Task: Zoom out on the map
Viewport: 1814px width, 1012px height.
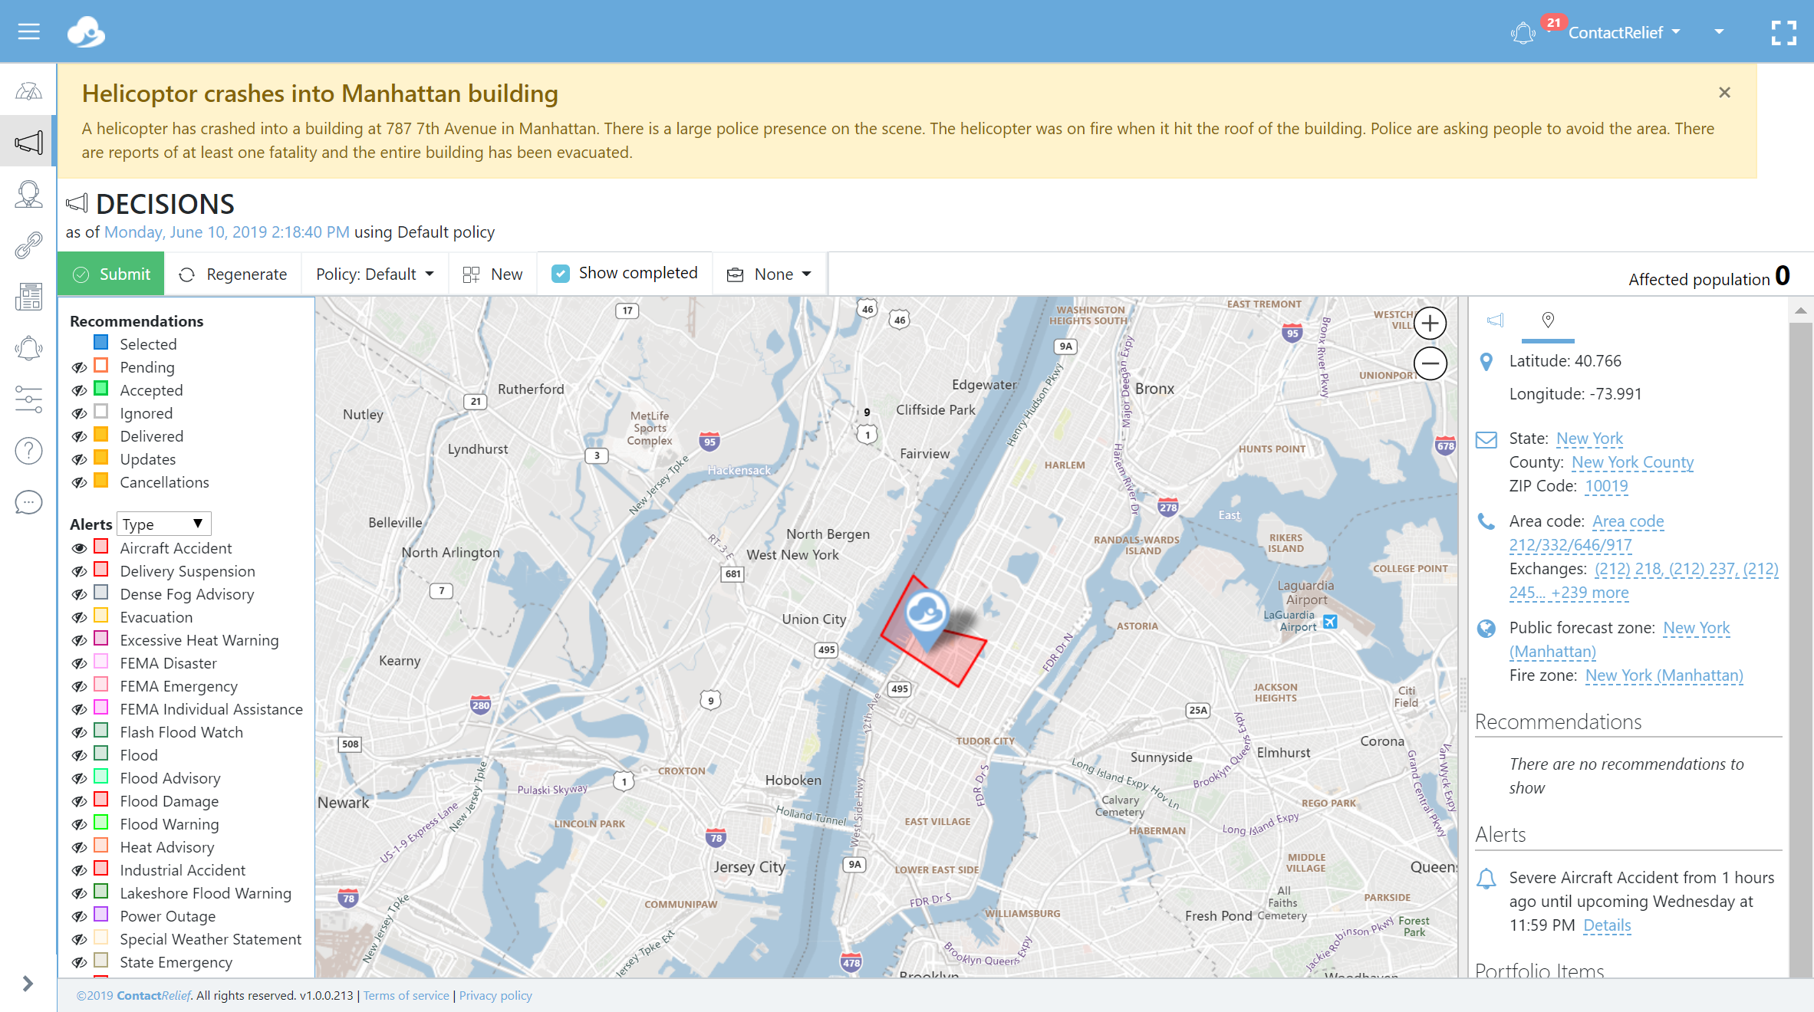Action: pyautogui.click(x=1430, y=363)
